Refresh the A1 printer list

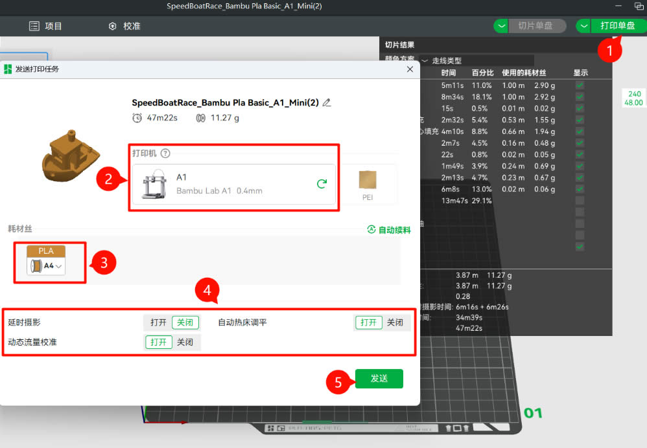(x=321, y=184)
